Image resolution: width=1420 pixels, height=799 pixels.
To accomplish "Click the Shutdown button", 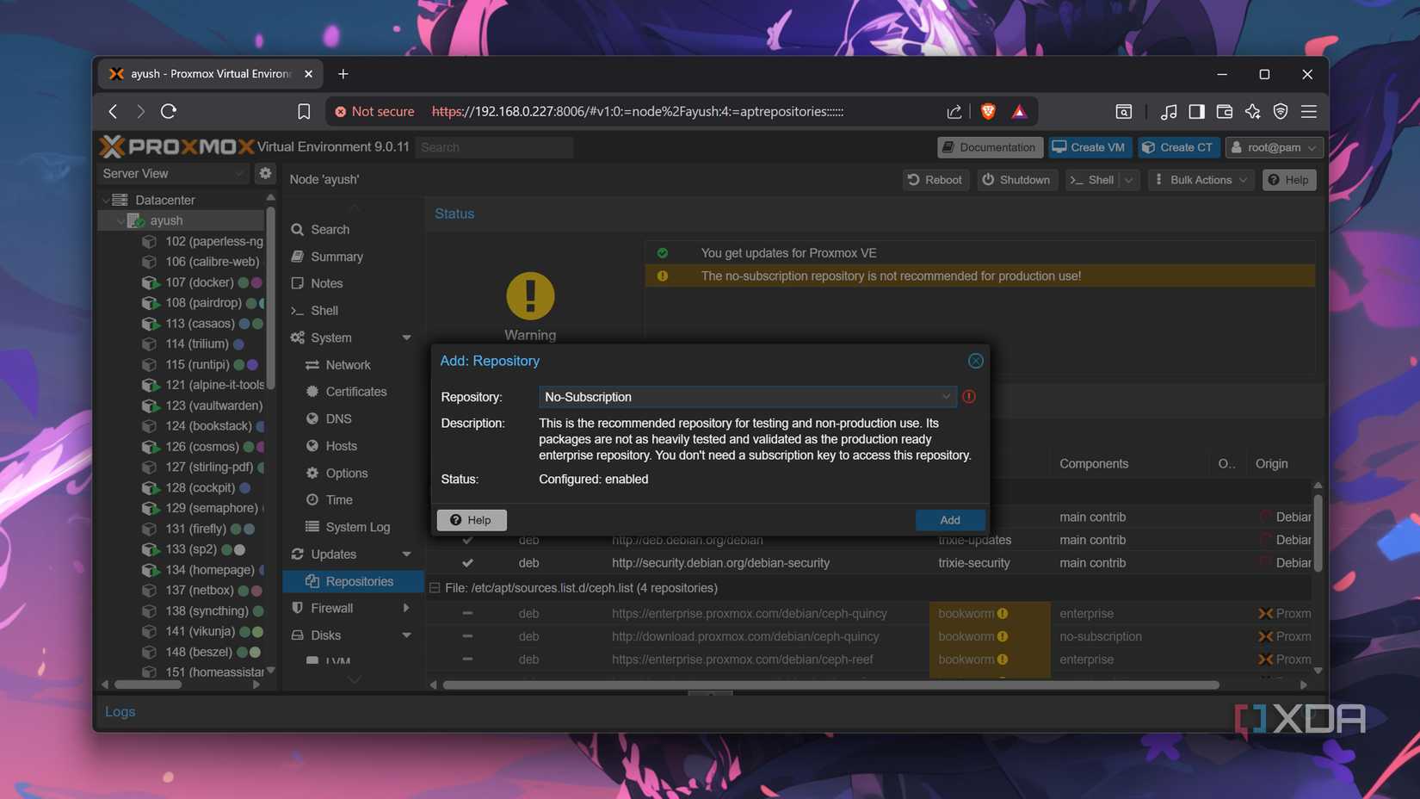I will [x=1016, y=180].
